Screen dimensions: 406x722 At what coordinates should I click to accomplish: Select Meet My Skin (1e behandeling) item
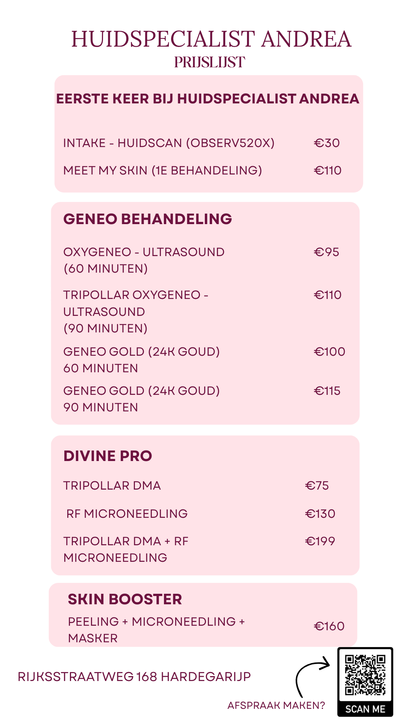(x=162, y=171)
